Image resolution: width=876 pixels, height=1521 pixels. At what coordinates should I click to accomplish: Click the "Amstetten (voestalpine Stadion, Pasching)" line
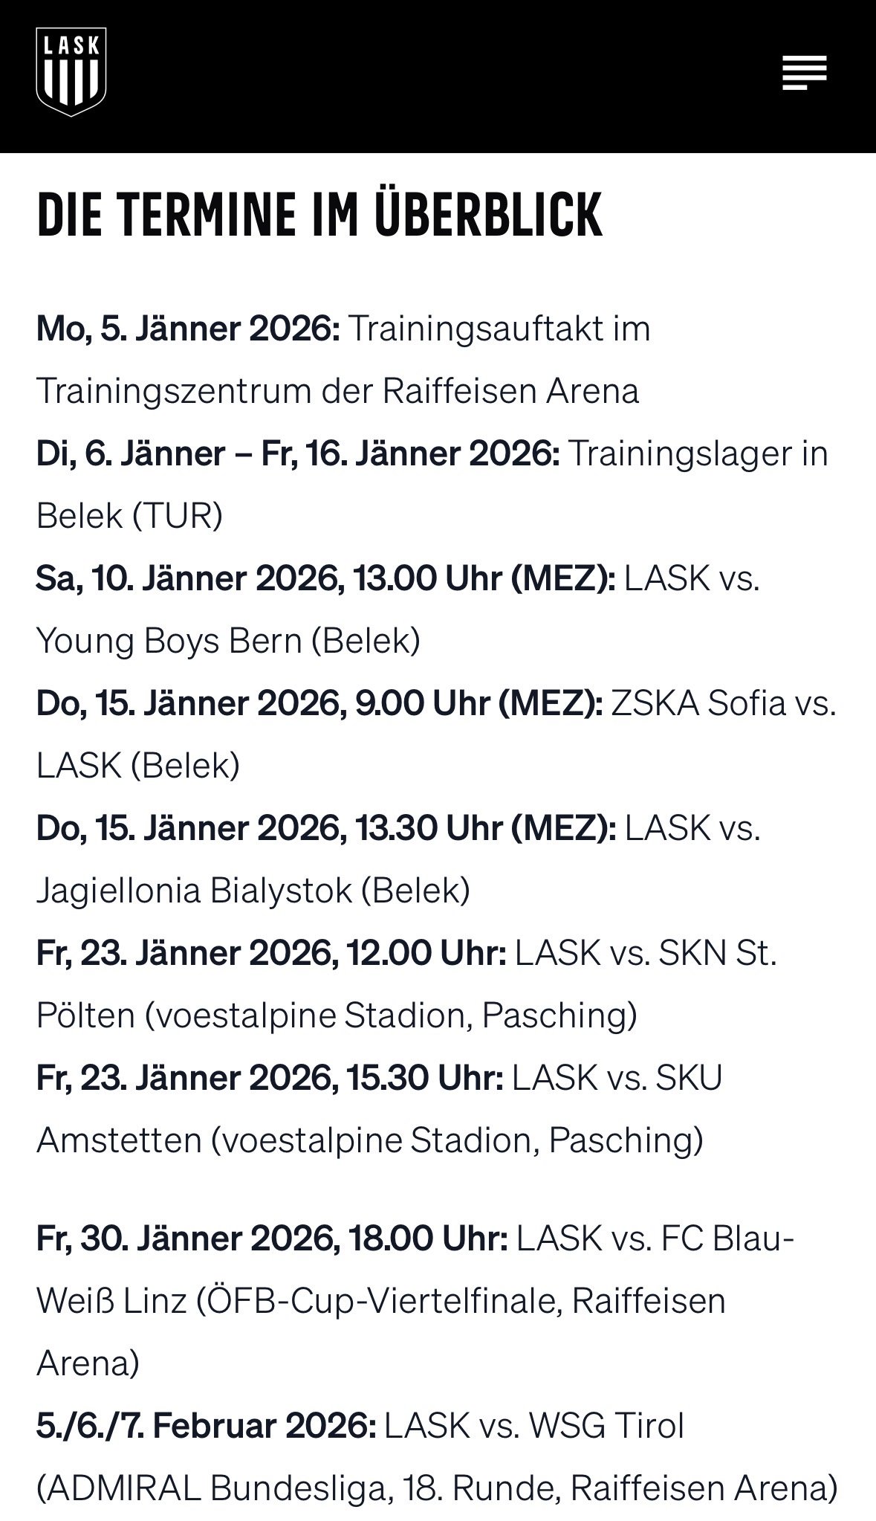click(x=369, y=1140)
